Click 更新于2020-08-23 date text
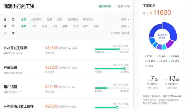The height and width of the screenshot is (109, 185). (x=13, y=73)
